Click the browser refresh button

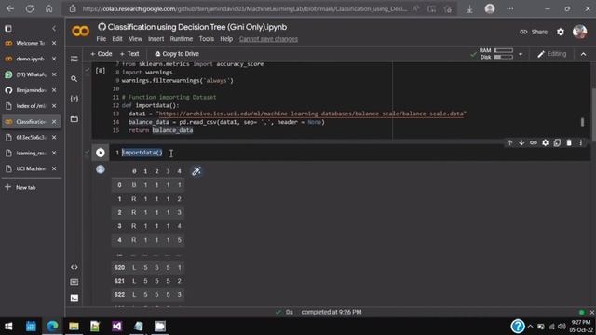click(x=30, y=8)
